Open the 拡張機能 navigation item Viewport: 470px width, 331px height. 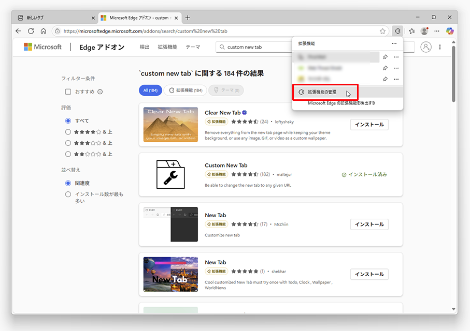point(167,47)
